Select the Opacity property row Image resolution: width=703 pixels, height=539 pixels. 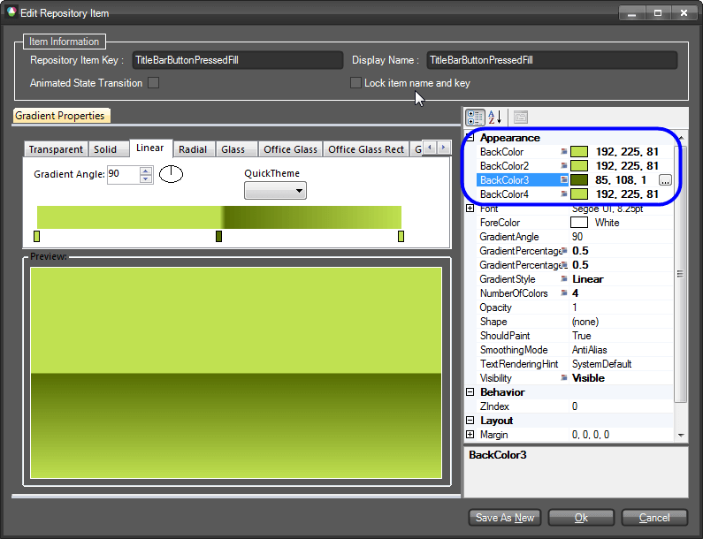click(x=575, y=307)
